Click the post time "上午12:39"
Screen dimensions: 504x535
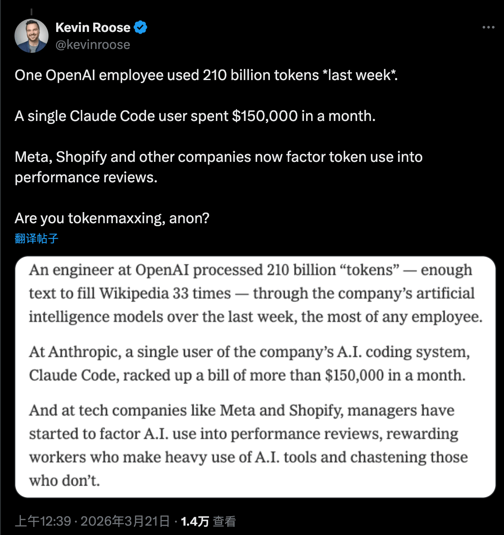click(43, 521)
